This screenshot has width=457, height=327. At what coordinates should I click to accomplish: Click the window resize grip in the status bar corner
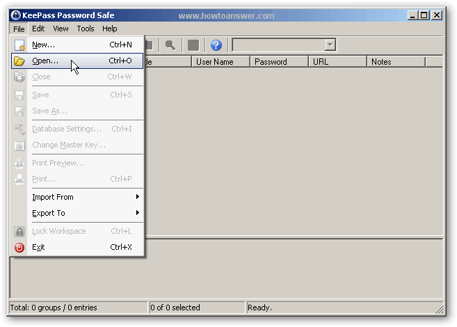(x=439, y=309)
